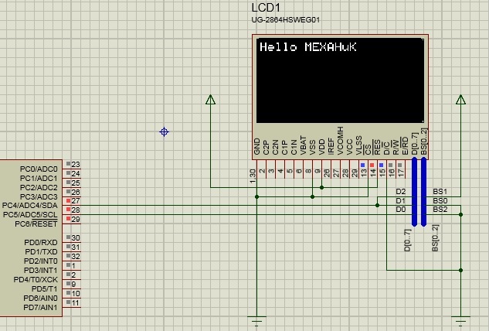Select the BS[0..2] blue bus line
Viewport: 489px width, 331px height.
(424, 193)
